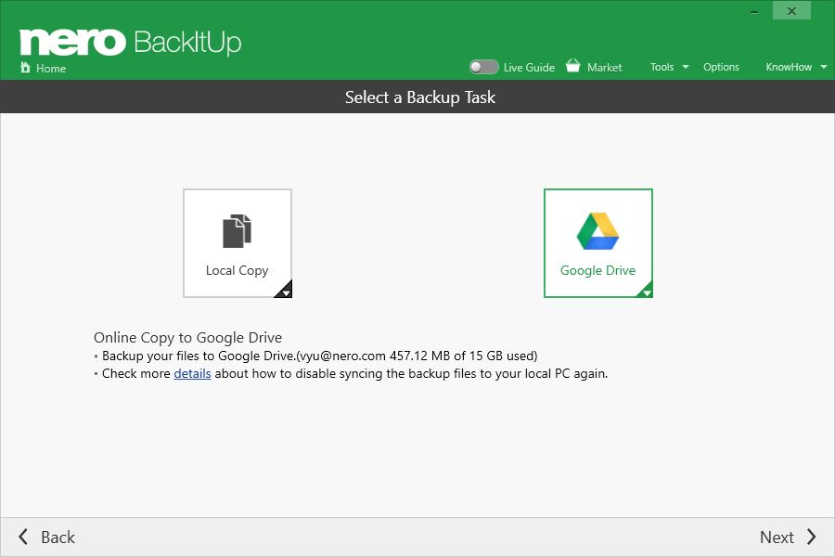Select the Local Copy documents icon
Viewport: 835px width, 557px height.
237,231
